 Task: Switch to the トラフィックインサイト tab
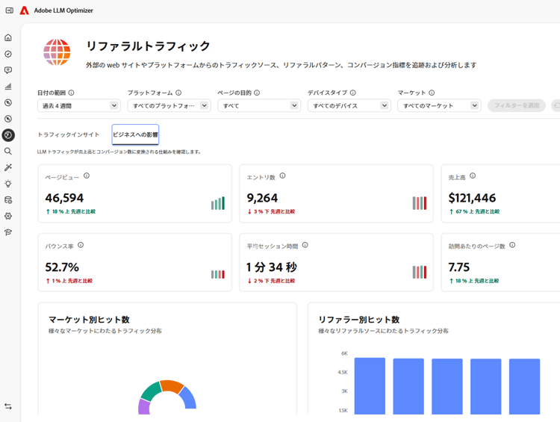point(69,134)
